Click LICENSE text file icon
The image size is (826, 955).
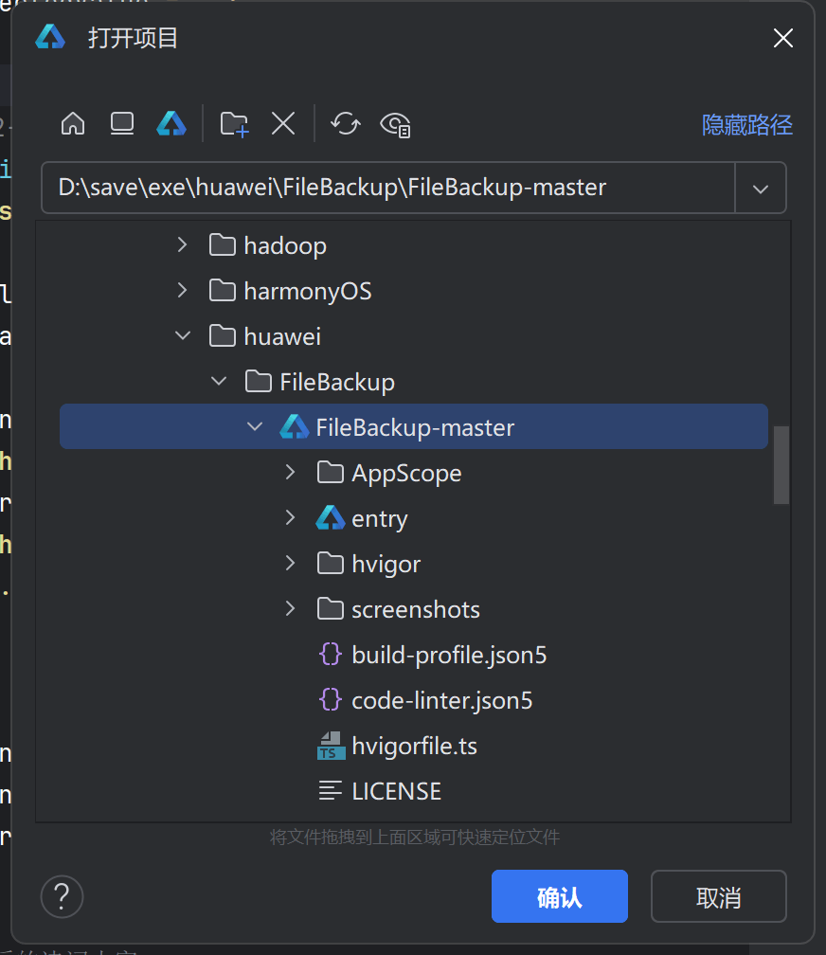point(331,790)
